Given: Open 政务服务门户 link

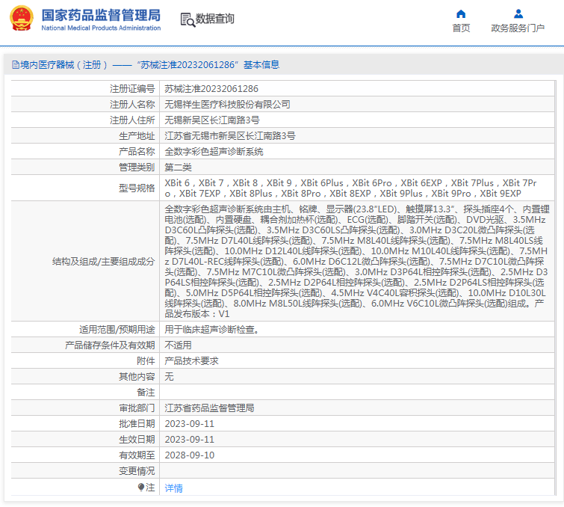Looking at the screenshot, I should (x=518, y=28).
